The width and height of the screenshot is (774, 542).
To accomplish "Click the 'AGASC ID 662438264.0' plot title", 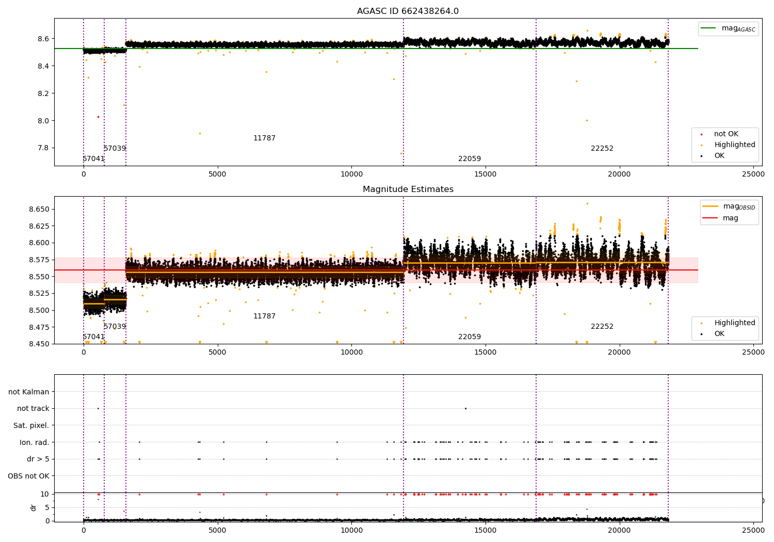I will point(408,11).
